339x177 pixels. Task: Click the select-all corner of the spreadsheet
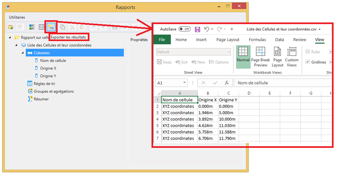click(158, 93)
